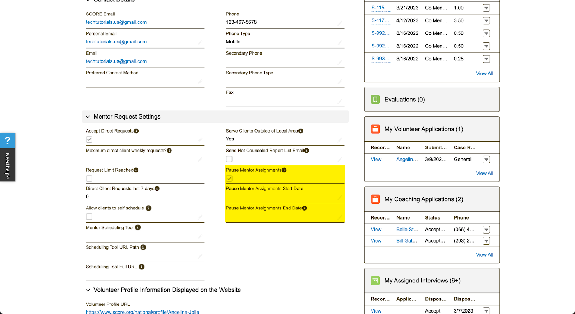Edit the Phone field pencil icon
The width and height of the screenshot is (575, 314).
pyautogui.click(x=340, y=23)
